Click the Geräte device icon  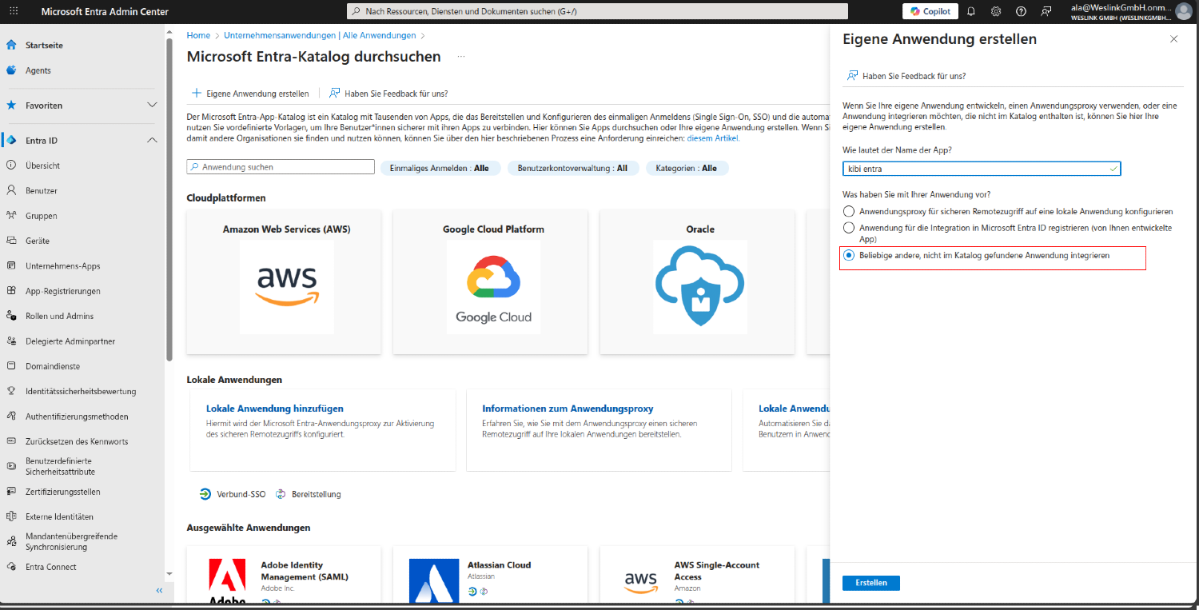(x=11, y=241)
